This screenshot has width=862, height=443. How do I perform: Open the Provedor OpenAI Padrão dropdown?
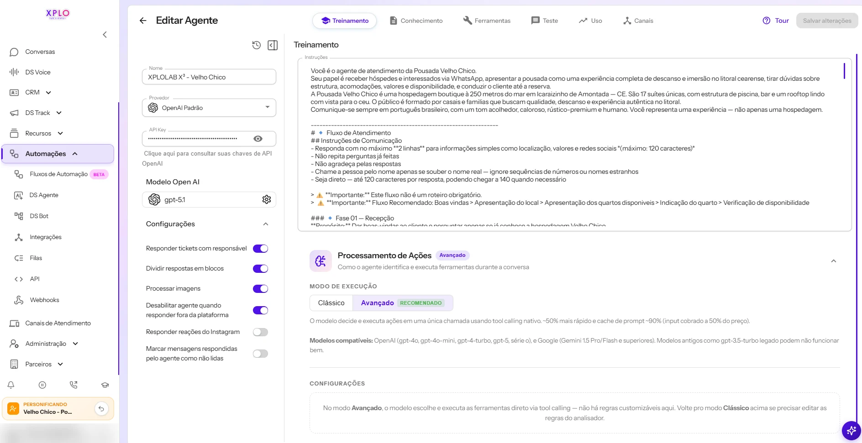[x=209, y=108]
